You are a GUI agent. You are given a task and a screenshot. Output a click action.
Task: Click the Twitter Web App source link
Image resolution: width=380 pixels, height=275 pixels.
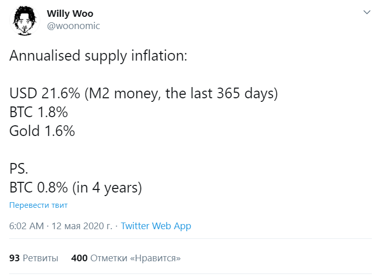tap(156, 226)
